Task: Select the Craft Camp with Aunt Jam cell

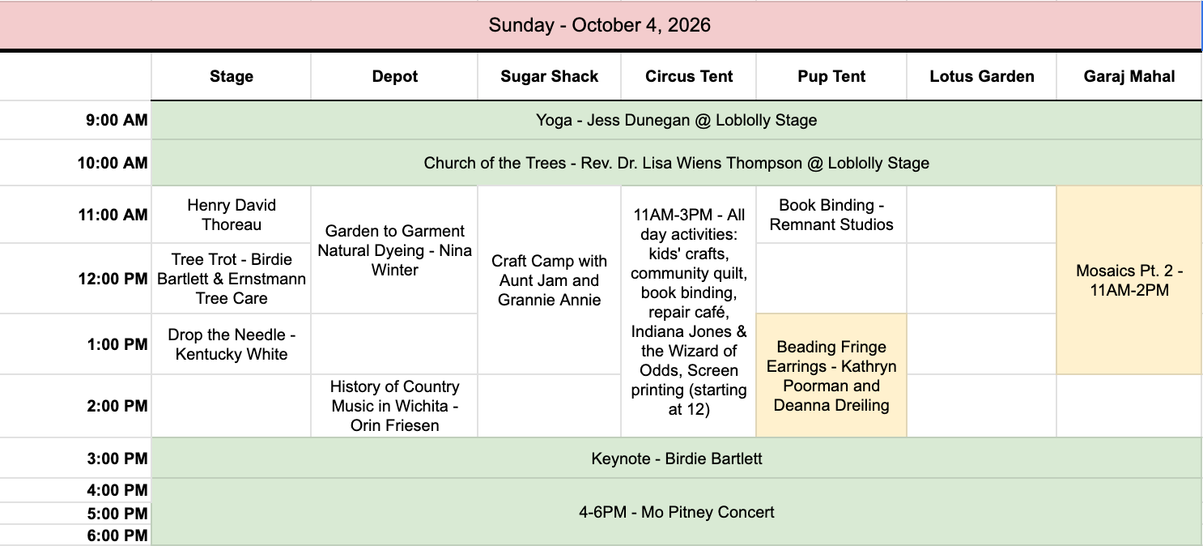Action: pos(550,280)
